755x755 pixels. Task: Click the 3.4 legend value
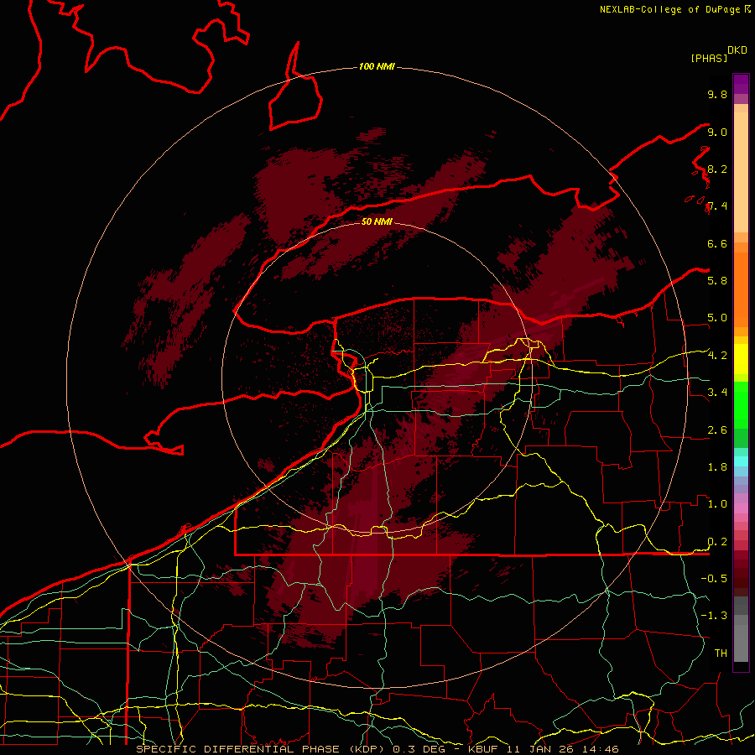(717, 392)
